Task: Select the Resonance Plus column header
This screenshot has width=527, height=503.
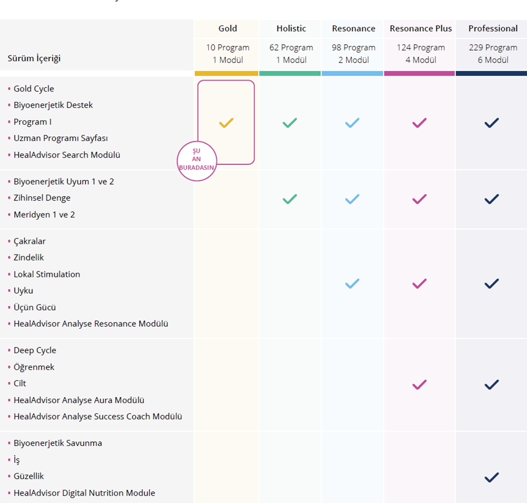Action: [421, 28]
